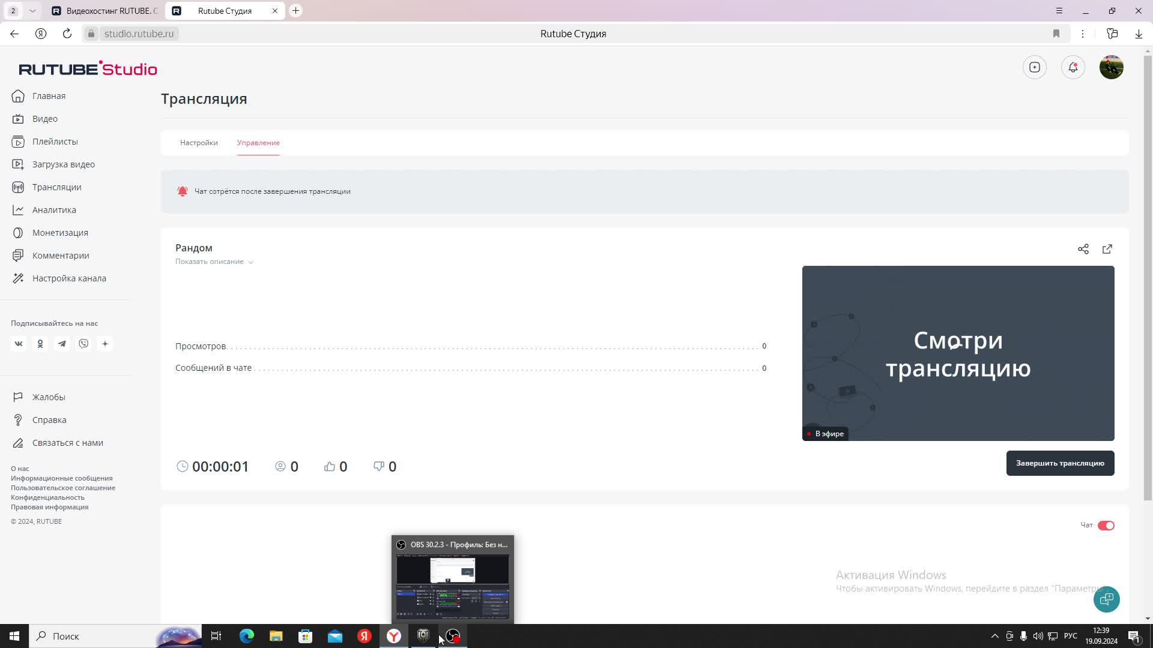The image size is (1153, 648).
Task: Expand Показать описание under Рандом
Action: [214, 262]
